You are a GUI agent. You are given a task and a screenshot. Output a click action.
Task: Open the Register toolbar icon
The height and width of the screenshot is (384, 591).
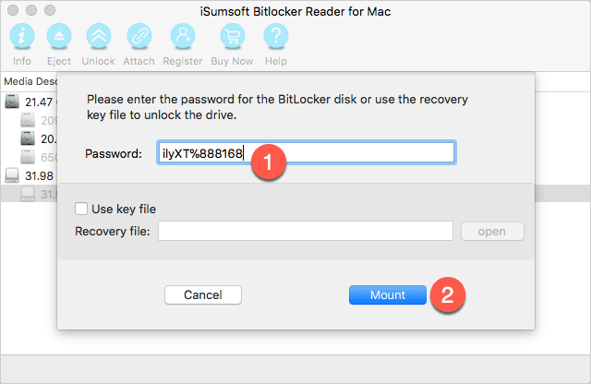pyautogui.click(x=182, y=38)
